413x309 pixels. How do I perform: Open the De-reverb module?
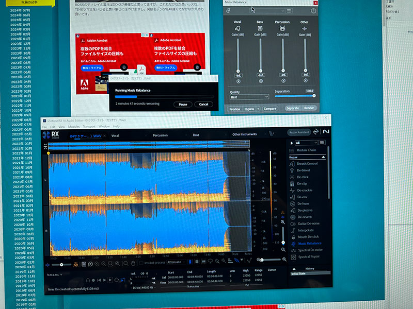(x=301, y=217)
